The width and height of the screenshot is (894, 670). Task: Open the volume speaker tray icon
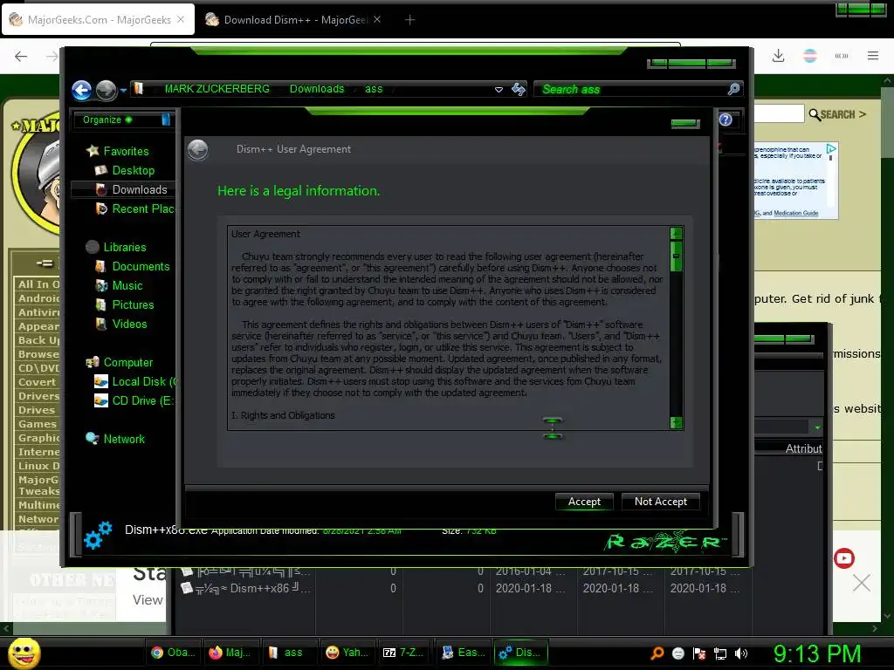(741, 653)
